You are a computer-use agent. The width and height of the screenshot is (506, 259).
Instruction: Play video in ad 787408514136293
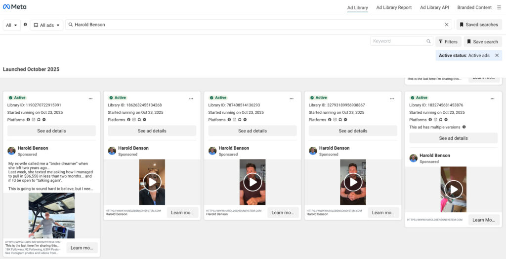point(253,182)
